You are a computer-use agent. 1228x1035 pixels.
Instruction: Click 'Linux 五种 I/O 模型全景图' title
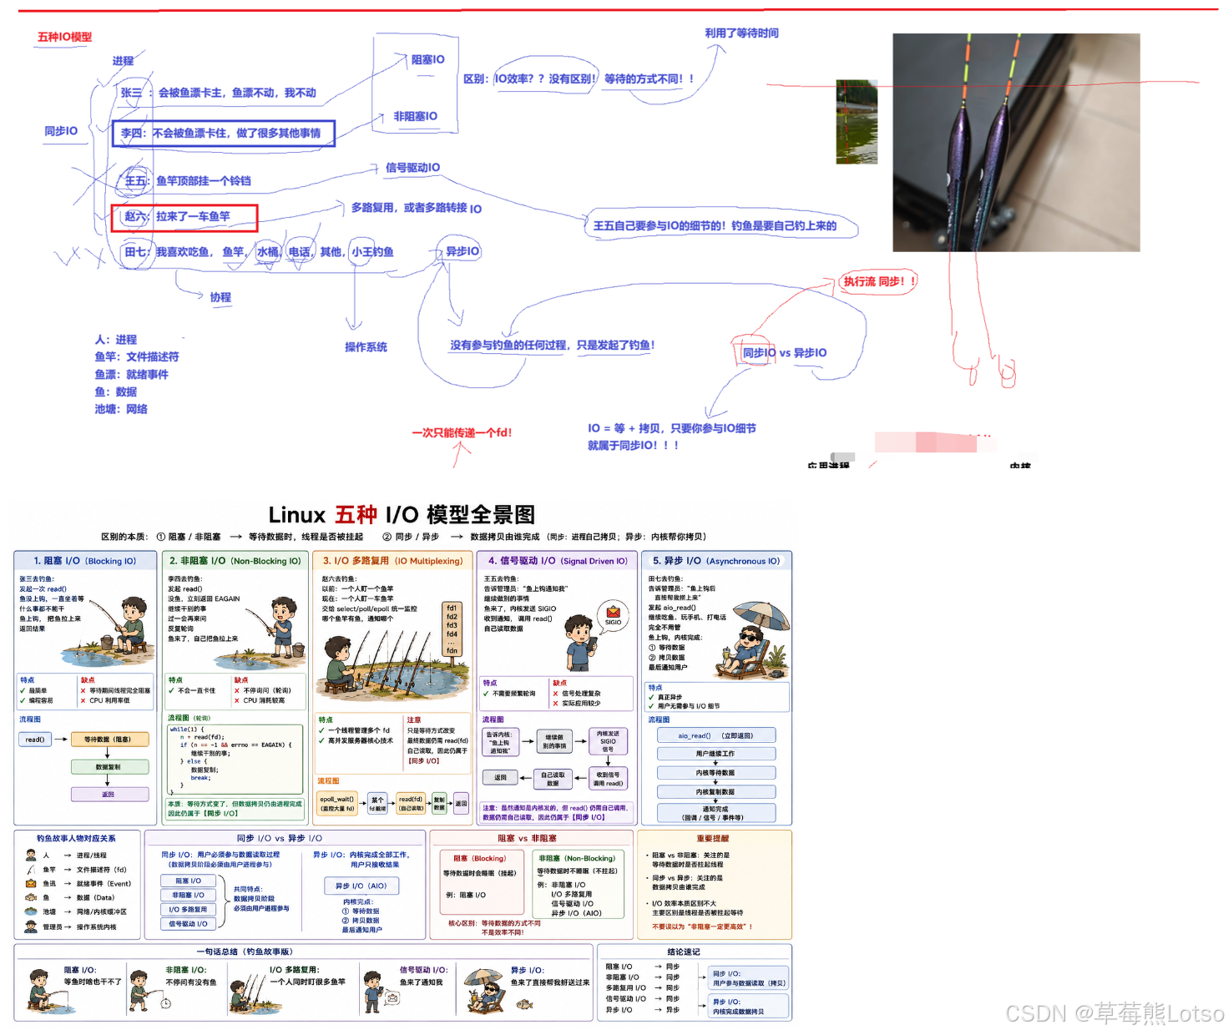point(402,515)
